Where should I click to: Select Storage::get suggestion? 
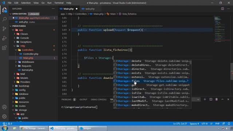coord(151,85)
